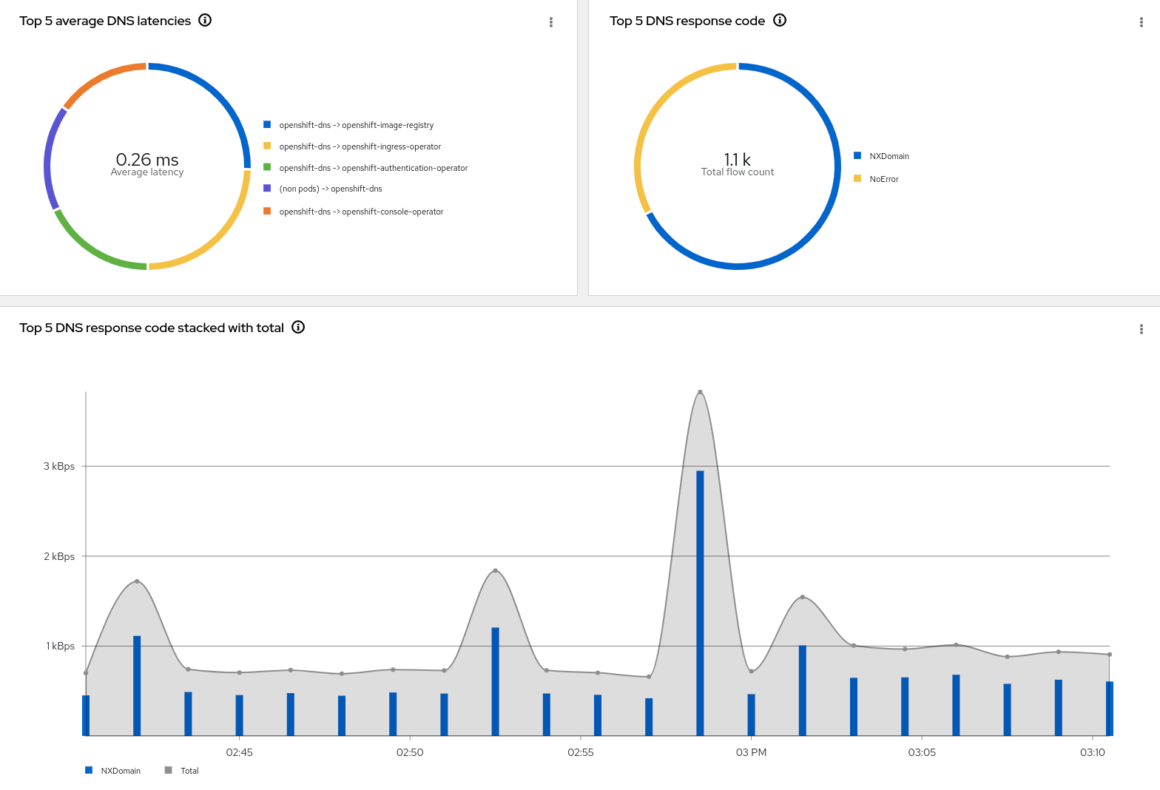Viewport: 1160px width, 790px height.
Task: Open kebab menu of DNS latencies panel
Action: [551, 22]
